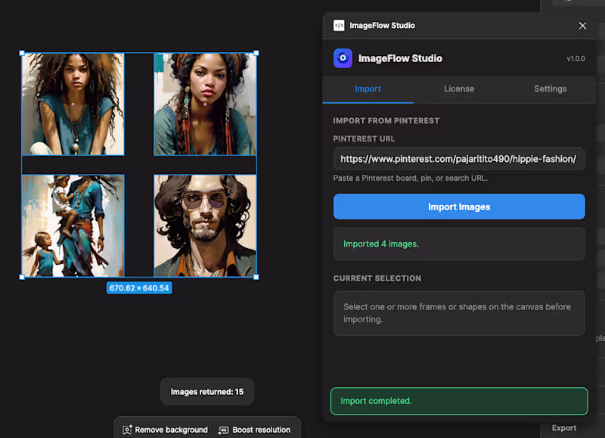Click the 'CURRENT SELECTION' heading
Screen dimensions: 605x438
coord(377,278)
